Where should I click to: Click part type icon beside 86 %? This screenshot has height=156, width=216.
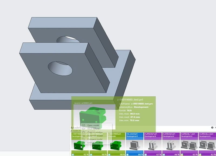tap(127, 155)
